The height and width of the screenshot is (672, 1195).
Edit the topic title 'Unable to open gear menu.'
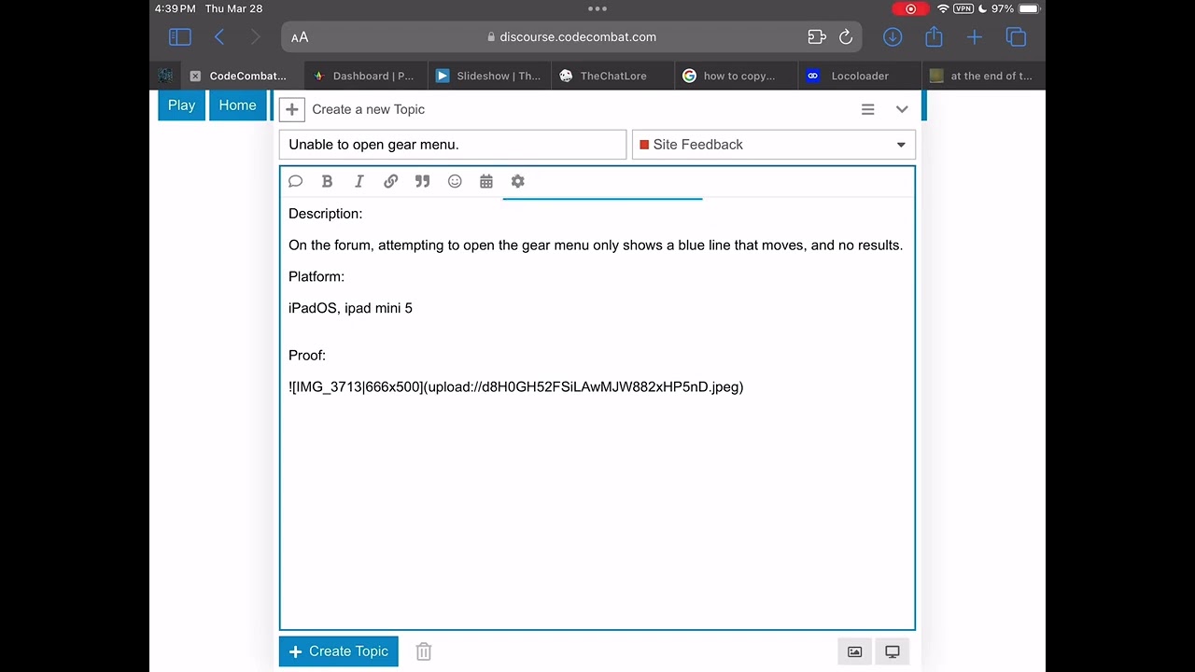[453, 145]
